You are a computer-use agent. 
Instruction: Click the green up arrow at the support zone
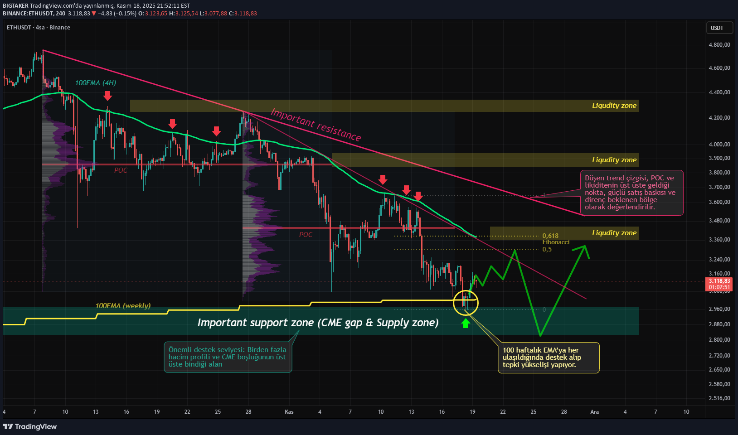[x=466, y=324]
